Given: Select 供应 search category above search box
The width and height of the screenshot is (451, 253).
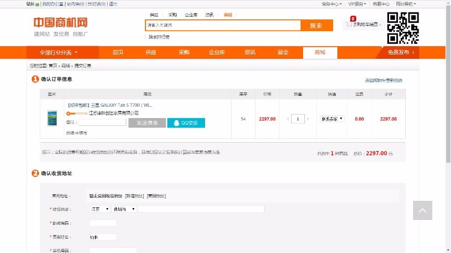Looking at the screenshot, I should 154,15.
